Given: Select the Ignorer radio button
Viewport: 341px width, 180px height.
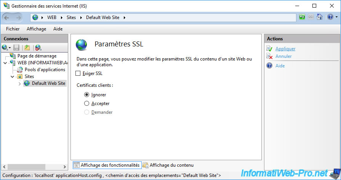Looking at the screenshot, I should pos(87,95).
